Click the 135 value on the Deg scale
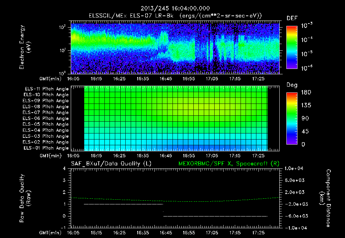Image resolution: width=345 pixels, height=238 pixels. tap(306, 106)
